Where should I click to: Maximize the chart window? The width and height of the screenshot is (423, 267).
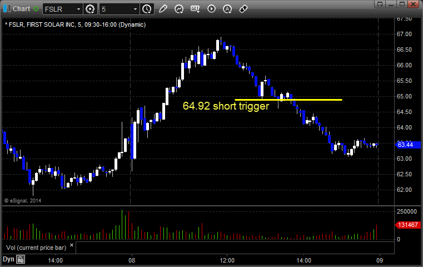402,4
